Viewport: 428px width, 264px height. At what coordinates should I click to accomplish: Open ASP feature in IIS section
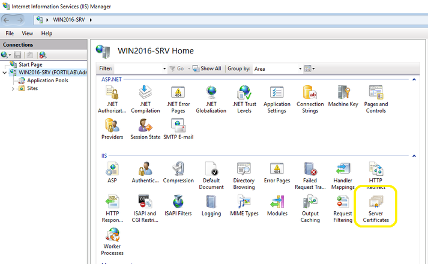click(112, 173)
